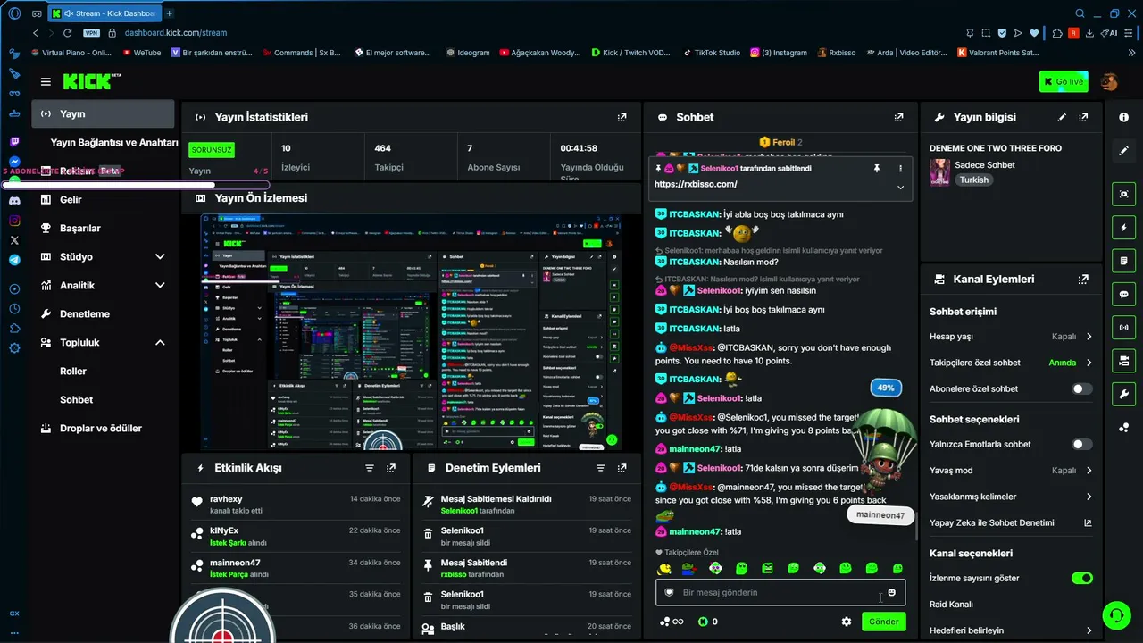The image size is (1143, 643).
Task: Open chat settings gear icon
Action: coord(847,622)
